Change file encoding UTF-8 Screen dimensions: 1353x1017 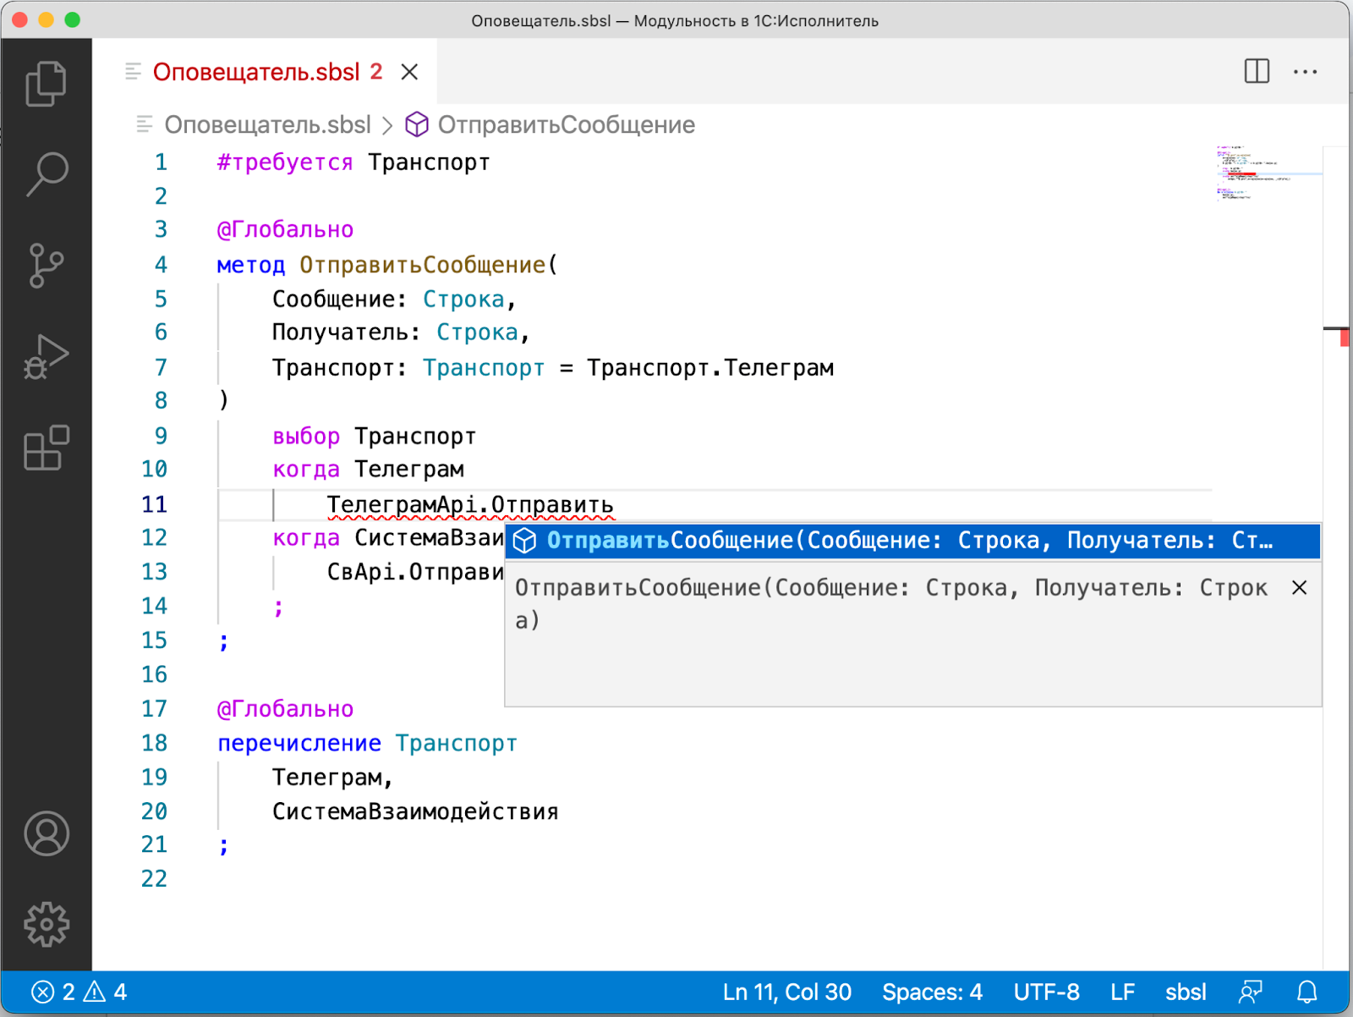click(x=1046, y=992)
